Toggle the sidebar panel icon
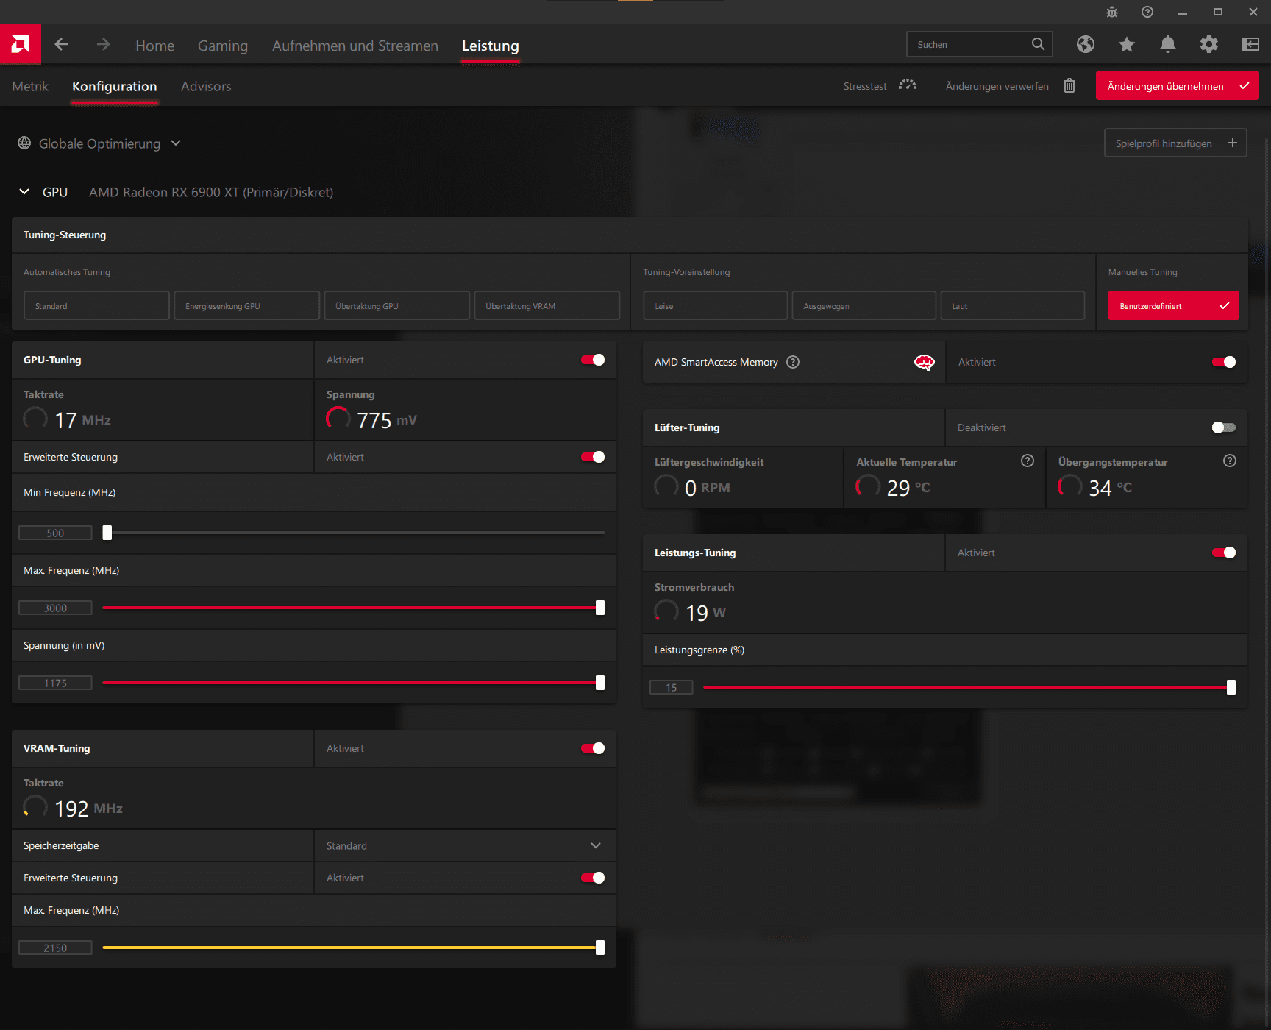 (1250, 44)
